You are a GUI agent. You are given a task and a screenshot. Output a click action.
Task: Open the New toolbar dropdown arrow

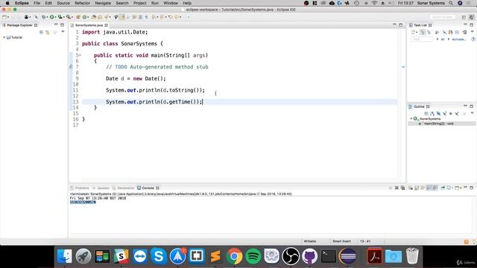(8, 17)
